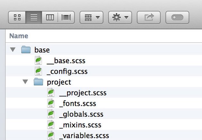Select the _variables.scss file name

(x=84, y=136)
